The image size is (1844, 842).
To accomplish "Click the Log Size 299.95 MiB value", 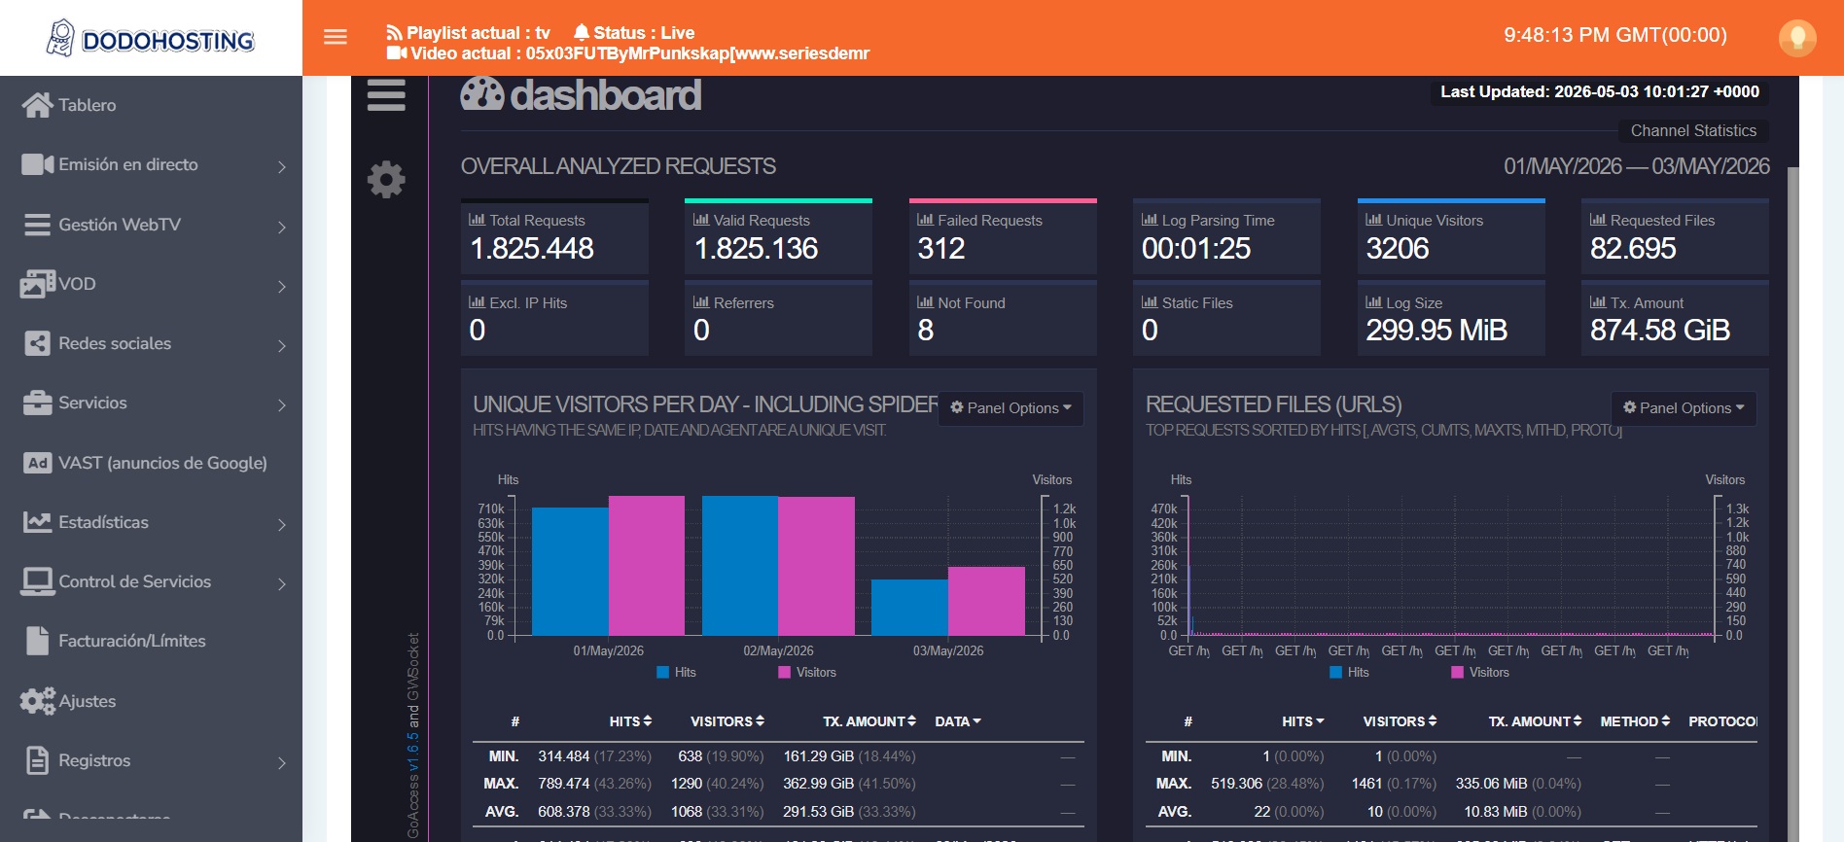I will pos(1436,331).
